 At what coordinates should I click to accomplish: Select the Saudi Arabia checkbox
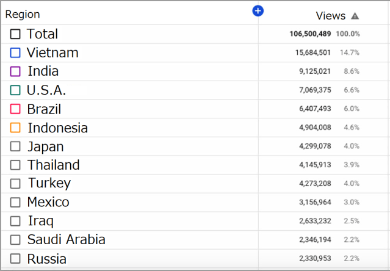[x=15, y=240]
